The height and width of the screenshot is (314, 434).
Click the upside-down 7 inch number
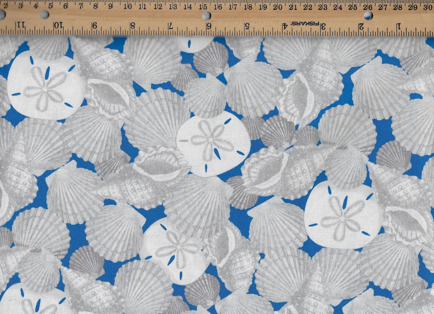click(x=171, y=26)
